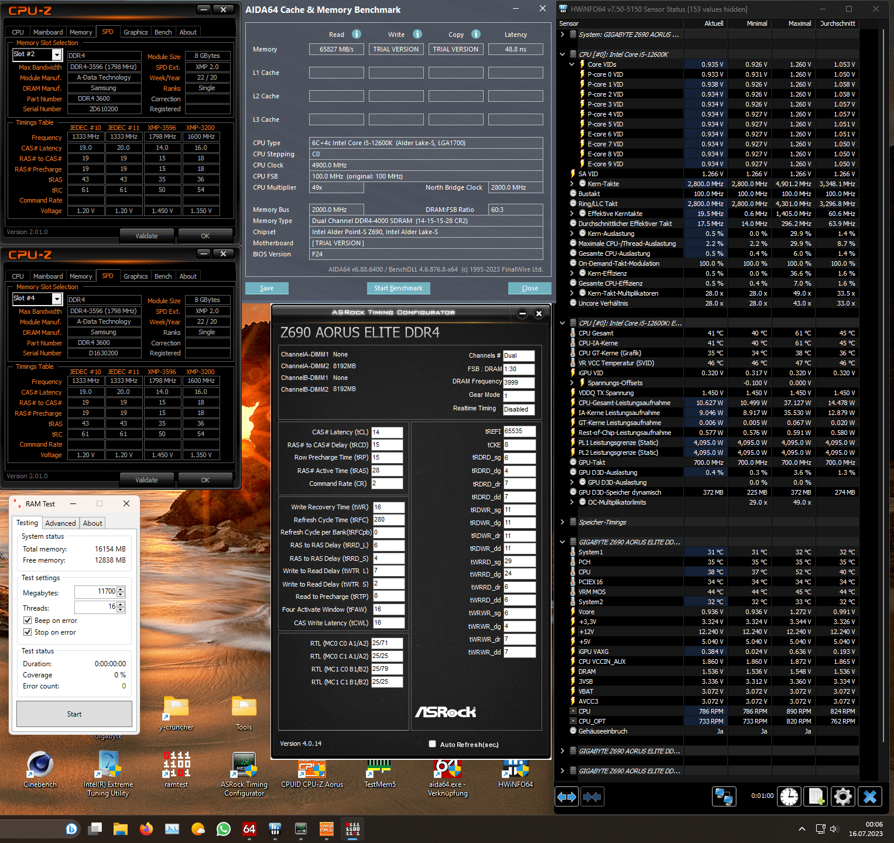The height and width of the screenshot is (843, 894).
Task: Click AIDA64 Read info icon
Action: 357,34
